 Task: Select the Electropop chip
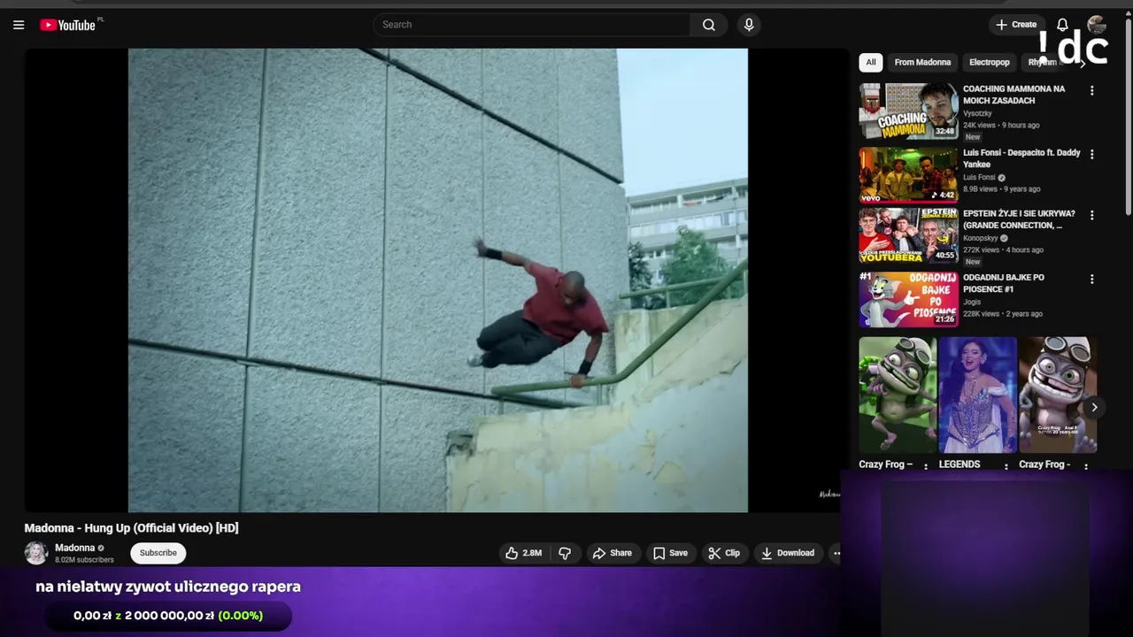click(990, 62)
